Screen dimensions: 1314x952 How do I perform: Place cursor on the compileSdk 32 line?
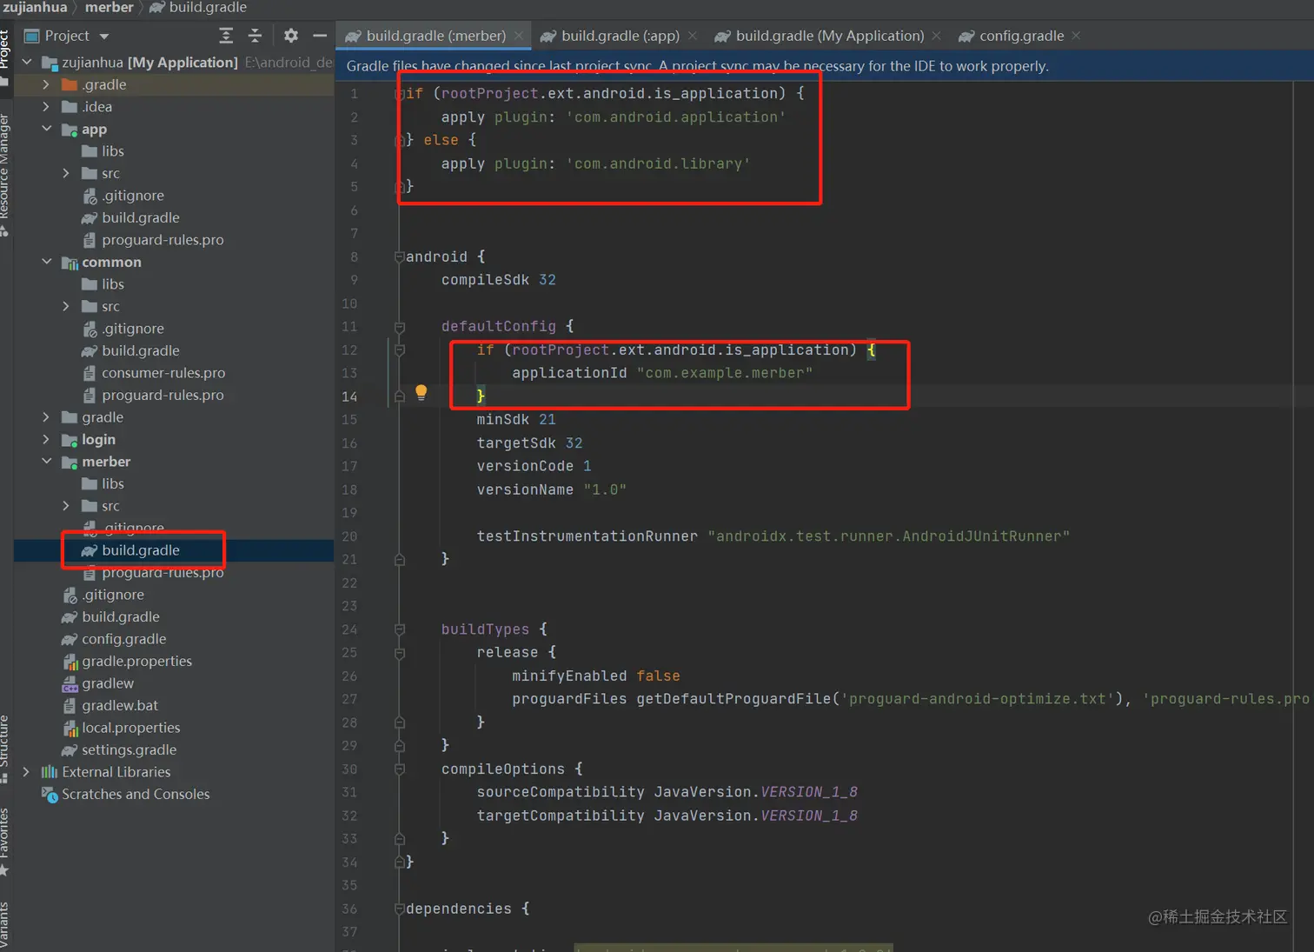(x=498, y=280)
